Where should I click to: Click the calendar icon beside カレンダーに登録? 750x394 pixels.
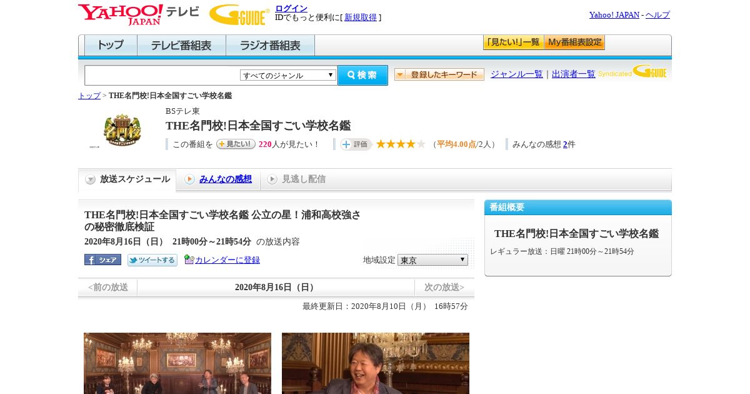pos(189,260)
